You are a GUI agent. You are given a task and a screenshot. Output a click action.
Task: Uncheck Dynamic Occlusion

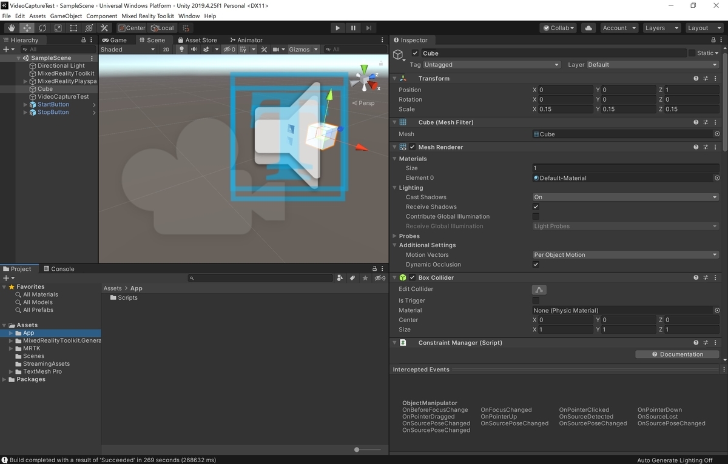point(536,265)
